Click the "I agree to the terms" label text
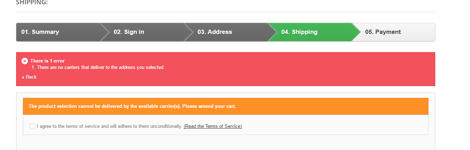 pyautogui.click(x=109, y=126)
